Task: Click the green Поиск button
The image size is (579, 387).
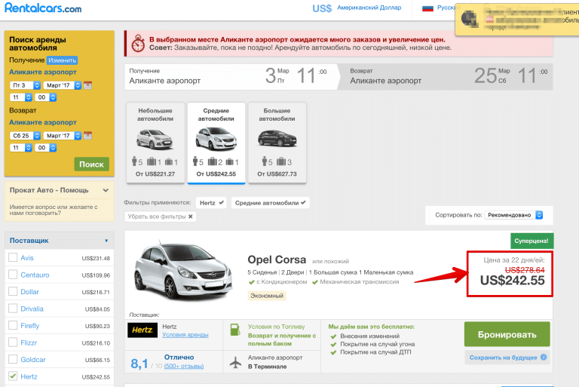Action: click(x=91, y=164)
